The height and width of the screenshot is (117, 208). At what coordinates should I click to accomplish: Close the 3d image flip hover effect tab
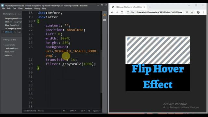point(144,7)
